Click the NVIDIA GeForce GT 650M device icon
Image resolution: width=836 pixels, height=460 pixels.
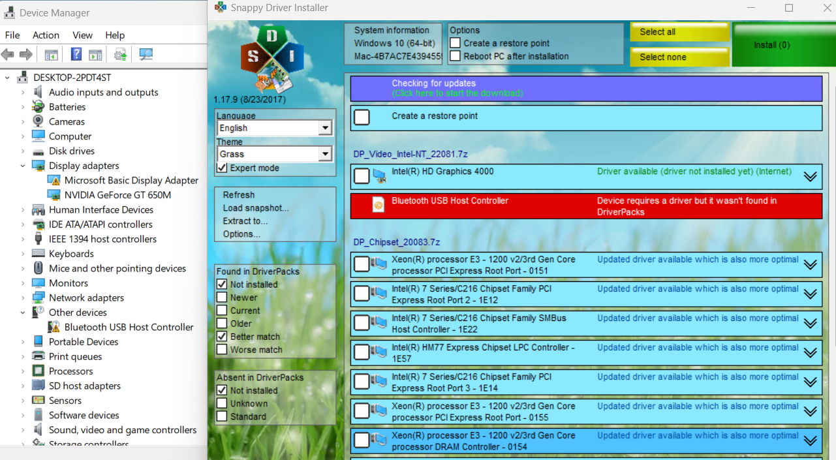coord(54,195)
